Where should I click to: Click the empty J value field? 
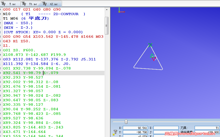166,132
